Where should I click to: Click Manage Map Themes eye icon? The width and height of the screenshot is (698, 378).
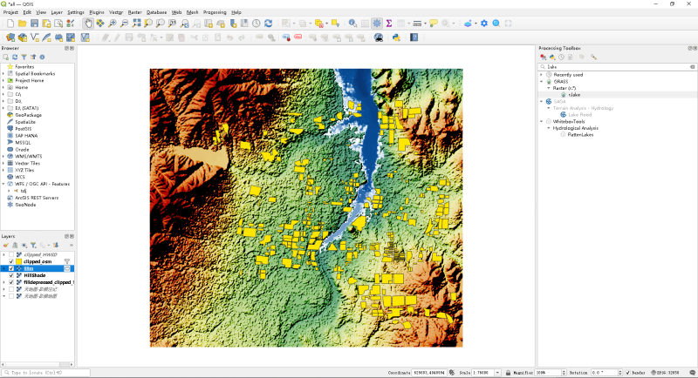pyautogui.click(x=24, y=246)
